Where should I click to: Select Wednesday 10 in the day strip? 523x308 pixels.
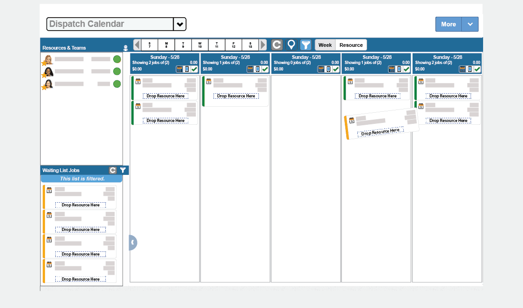[200, 45]
